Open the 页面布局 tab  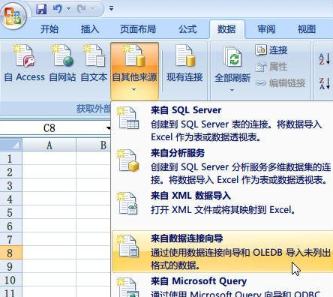pos(138,29)
